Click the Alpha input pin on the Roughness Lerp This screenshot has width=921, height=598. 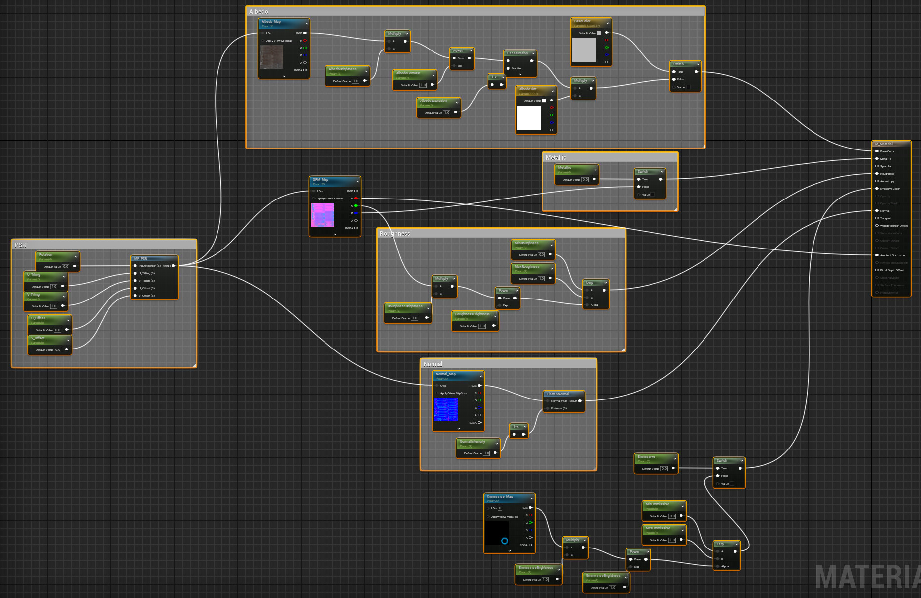point(586,305)
